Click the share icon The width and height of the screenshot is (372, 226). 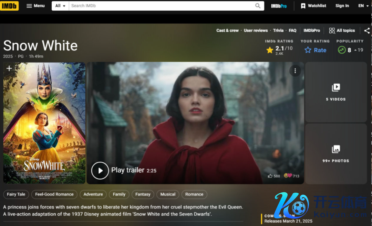click(x=367, y=31)
